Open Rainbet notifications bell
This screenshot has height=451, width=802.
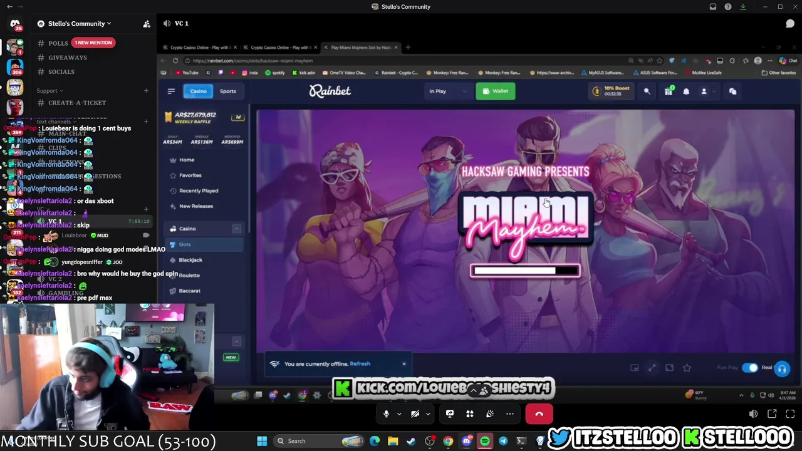click(686, 91)
